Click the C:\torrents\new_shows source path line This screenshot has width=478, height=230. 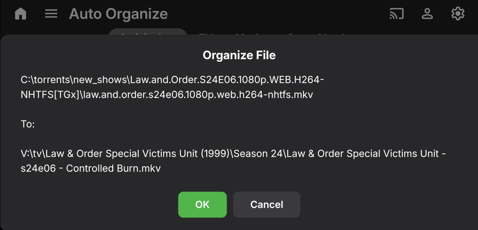[172, 80]
